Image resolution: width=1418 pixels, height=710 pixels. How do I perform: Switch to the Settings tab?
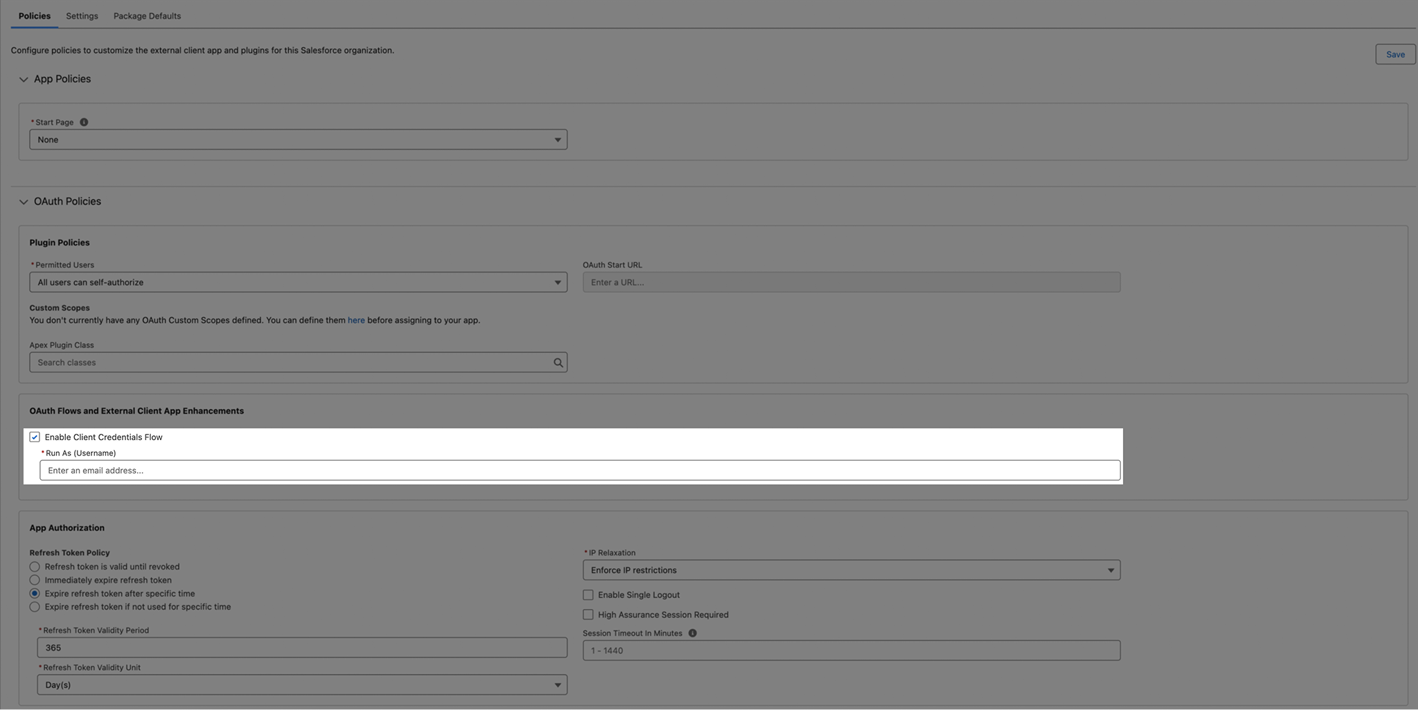[82, 15]
